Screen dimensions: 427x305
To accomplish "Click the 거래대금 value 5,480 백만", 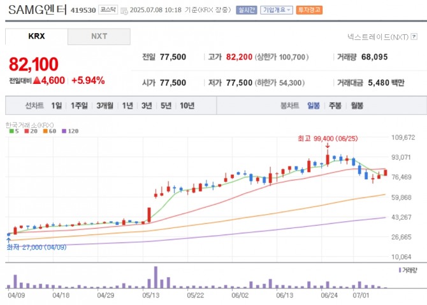I will pyautogui.click(x=386, y=83).
